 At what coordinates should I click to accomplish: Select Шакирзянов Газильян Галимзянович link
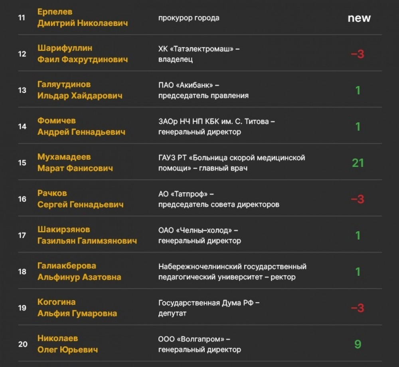pyautogui.click(x=87, y=235)
